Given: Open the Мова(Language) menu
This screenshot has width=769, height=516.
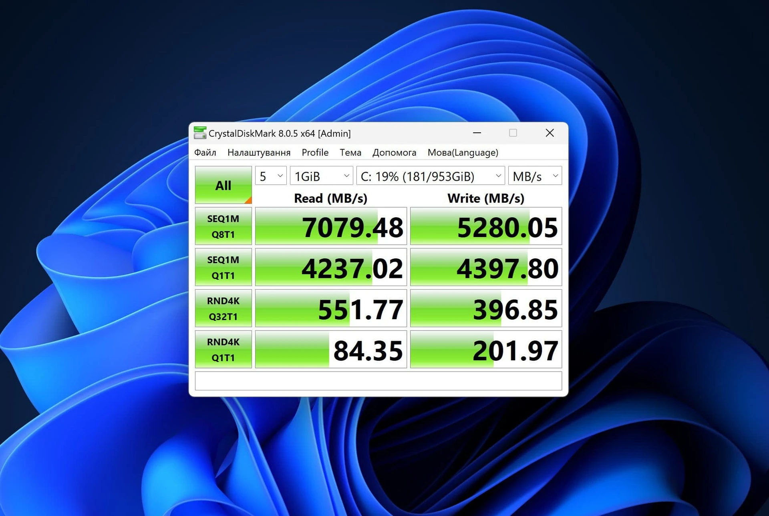Looking at the screenshot, I should [x=463, y=153].
